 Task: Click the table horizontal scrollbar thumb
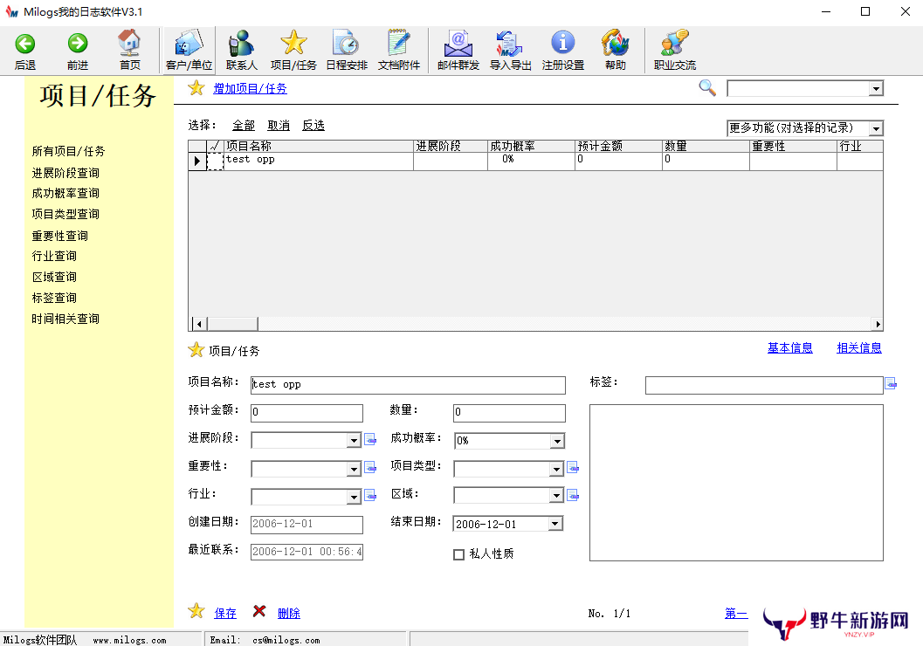[232, 324]
